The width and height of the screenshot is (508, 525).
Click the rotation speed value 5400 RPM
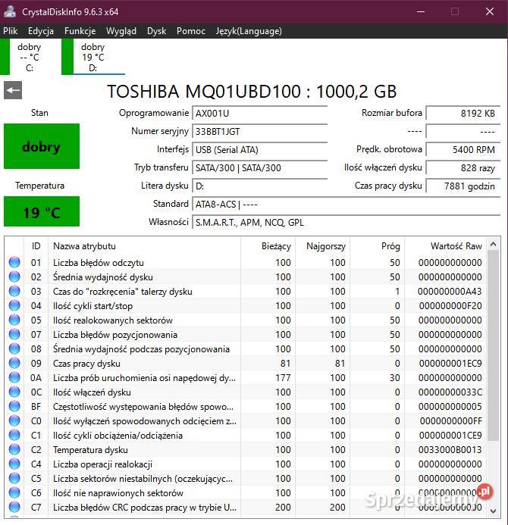(463, 149)
